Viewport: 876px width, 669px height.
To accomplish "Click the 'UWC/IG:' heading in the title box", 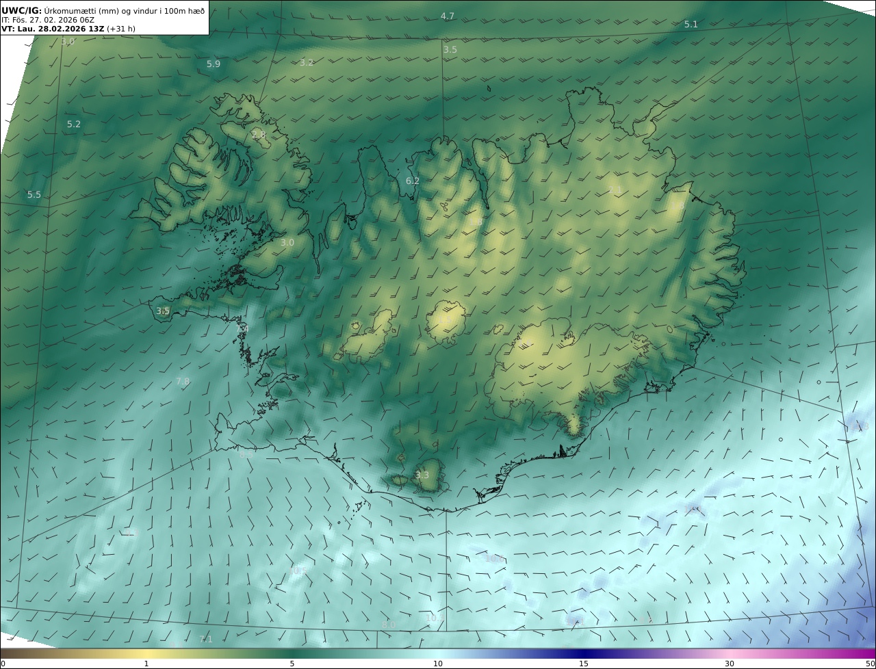I will (x=21, y=10).
